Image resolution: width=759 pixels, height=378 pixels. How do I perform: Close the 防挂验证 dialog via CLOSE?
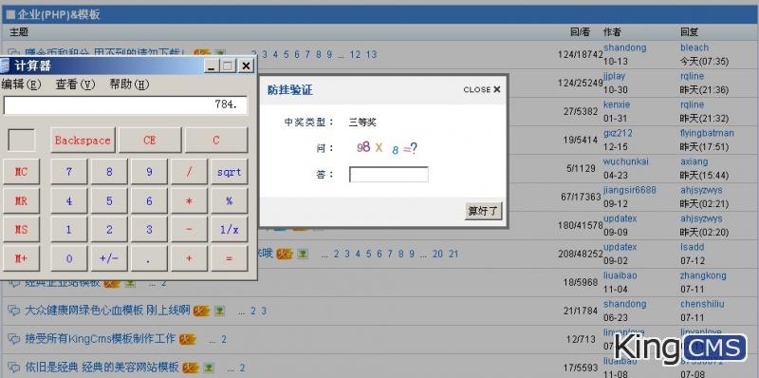[x=482, y=89]
